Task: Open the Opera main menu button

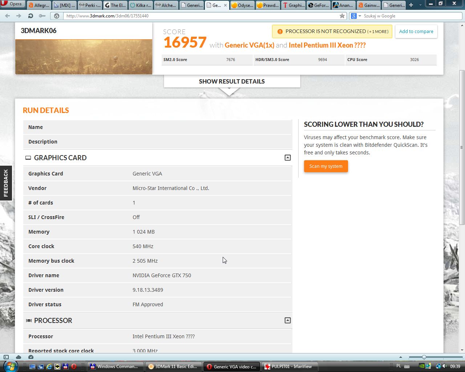Action: [13, 4]
